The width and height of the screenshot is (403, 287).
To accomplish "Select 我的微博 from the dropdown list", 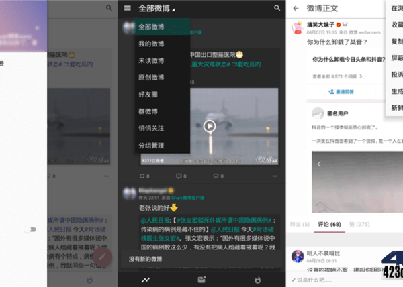I will click(x=151, y=44).
